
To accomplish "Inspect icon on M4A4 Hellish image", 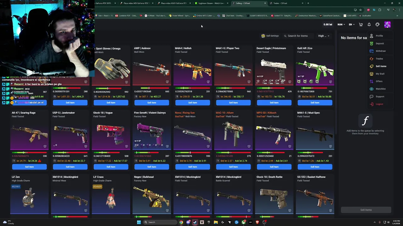I will pyautogui.click(x=208, y=82).
